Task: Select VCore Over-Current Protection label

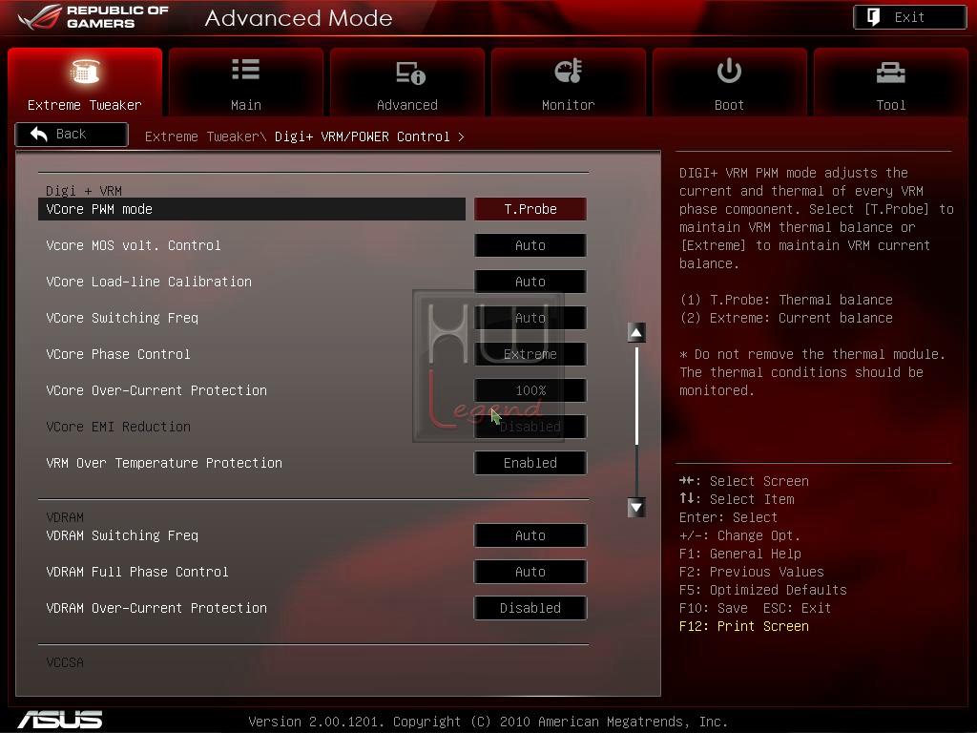Action: coord(156,390)
